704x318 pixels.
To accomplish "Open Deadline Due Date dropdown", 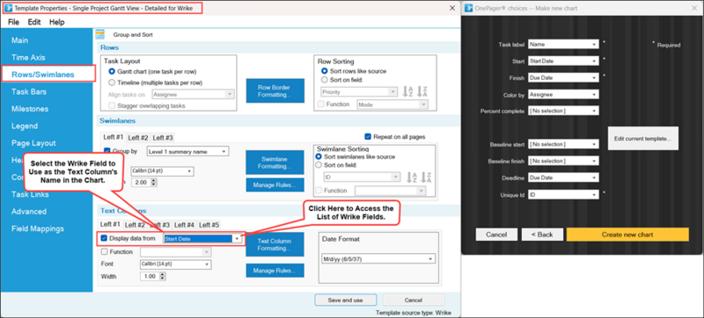I will pos(563,177).
